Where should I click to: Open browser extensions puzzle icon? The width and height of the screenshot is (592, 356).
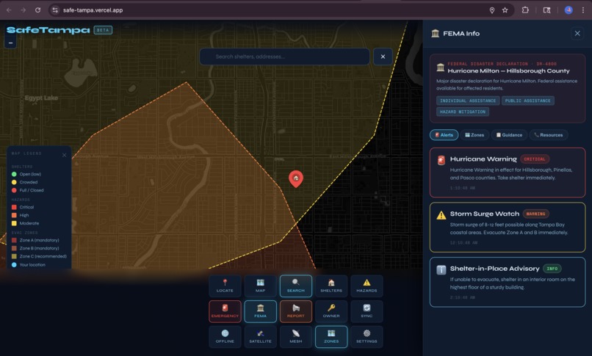[x=525, y=10]
